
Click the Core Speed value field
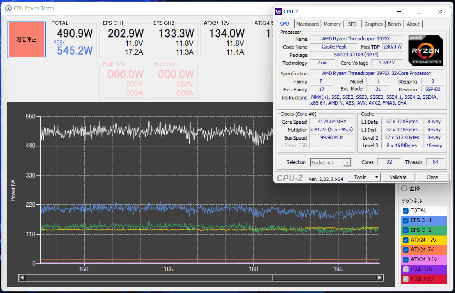332,122
